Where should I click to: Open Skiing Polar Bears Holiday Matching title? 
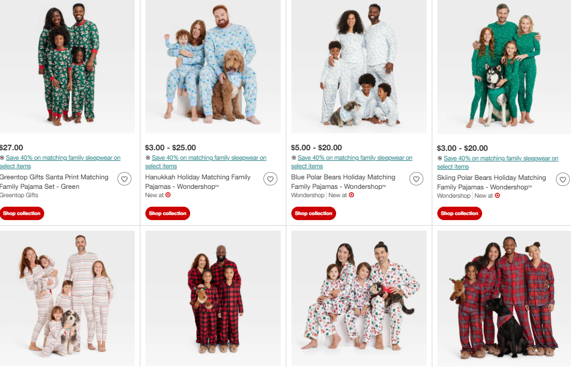coord(492,183)
